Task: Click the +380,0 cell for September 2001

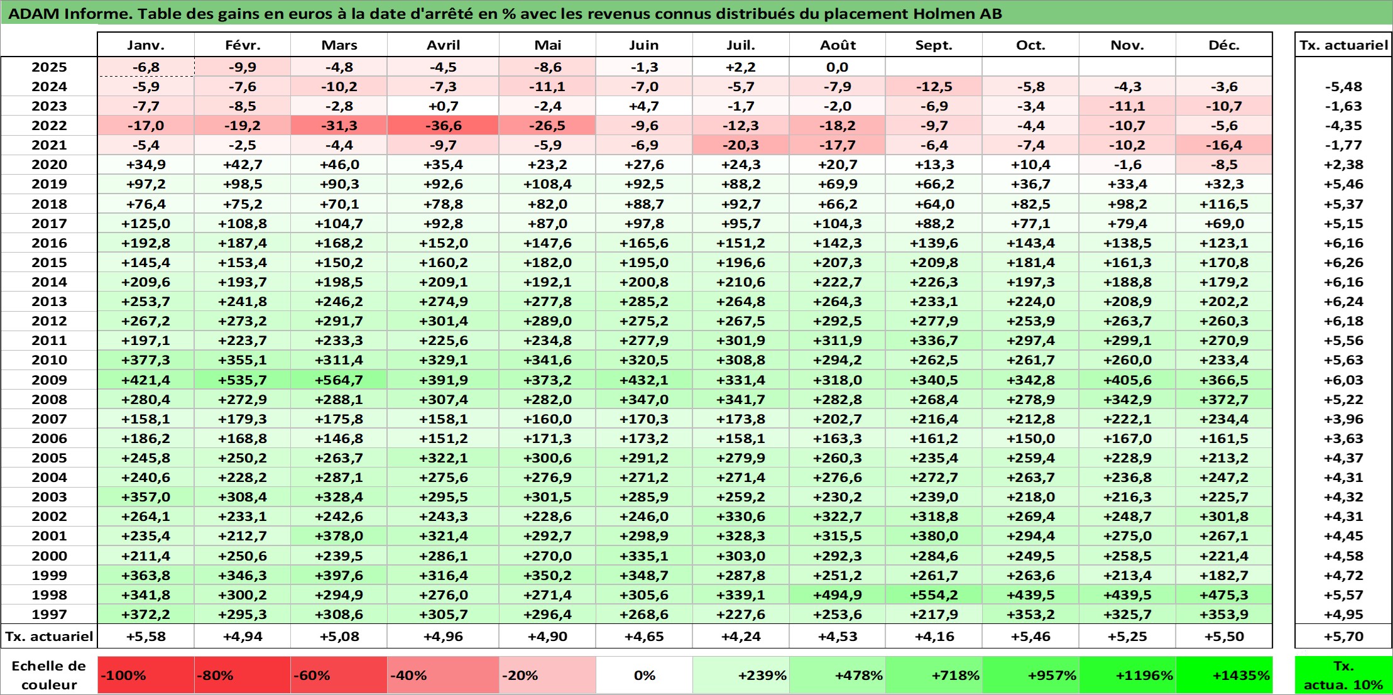Action: click(x=934, y=536)
